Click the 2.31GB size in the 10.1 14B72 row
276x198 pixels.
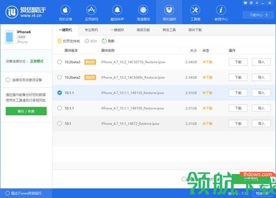pos(191,124)
